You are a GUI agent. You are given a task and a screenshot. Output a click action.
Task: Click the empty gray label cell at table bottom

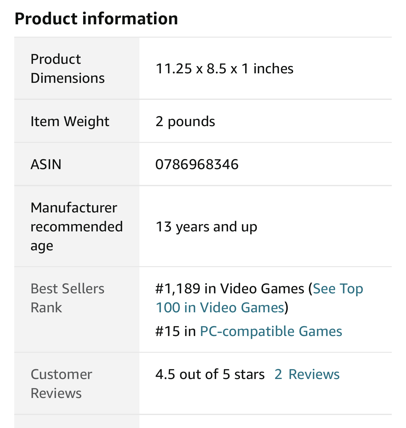pos(77,422)
